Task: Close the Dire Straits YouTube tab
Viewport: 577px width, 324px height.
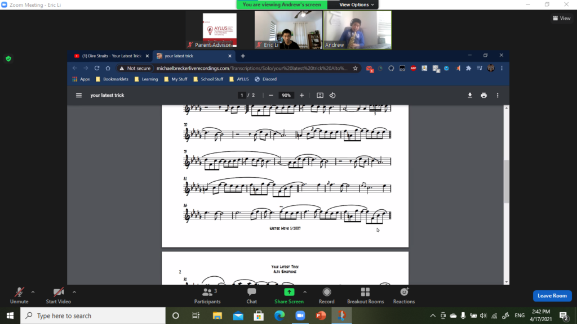Action: [x=147, y=56]
